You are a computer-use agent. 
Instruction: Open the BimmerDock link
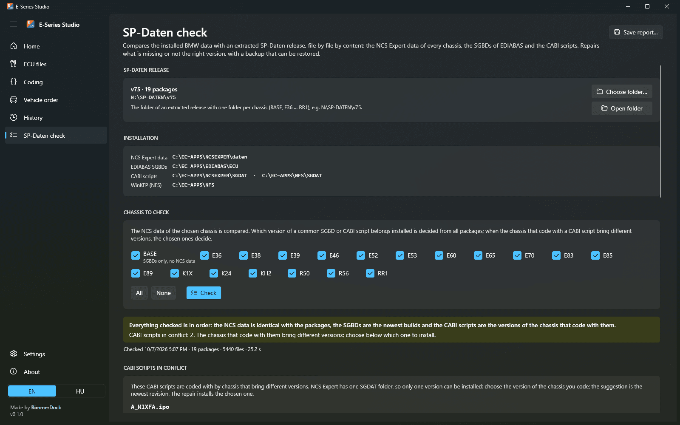[46, 408]
